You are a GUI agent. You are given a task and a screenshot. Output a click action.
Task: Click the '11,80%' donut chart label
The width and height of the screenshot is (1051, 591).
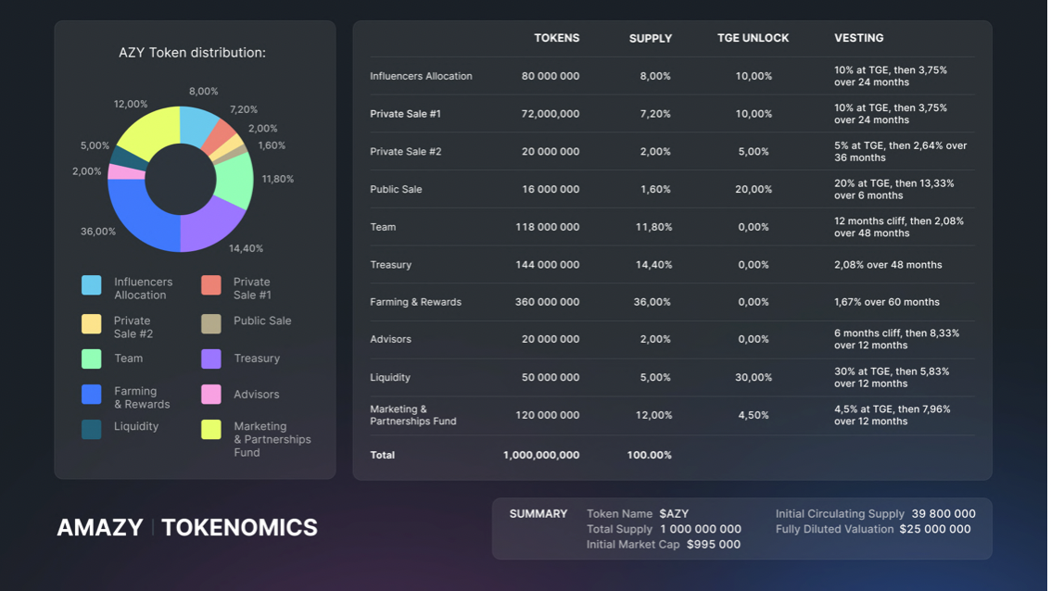pyautogui.click(x=277, y=179)
